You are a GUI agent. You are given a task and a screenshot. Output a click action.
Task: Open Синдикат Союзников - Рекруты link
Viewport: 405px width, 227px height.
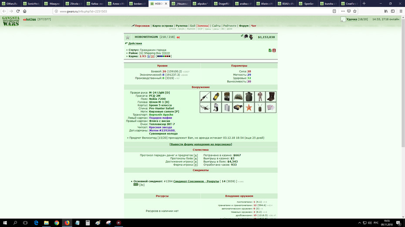[x=196, y=181]
